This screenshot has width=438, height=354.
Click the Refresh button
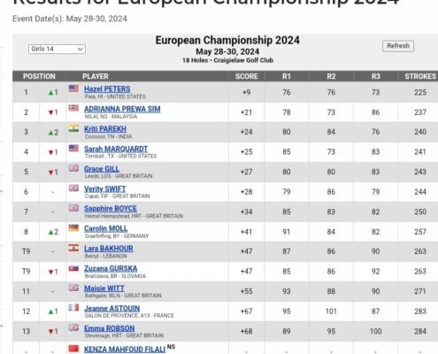pos(398,46)
